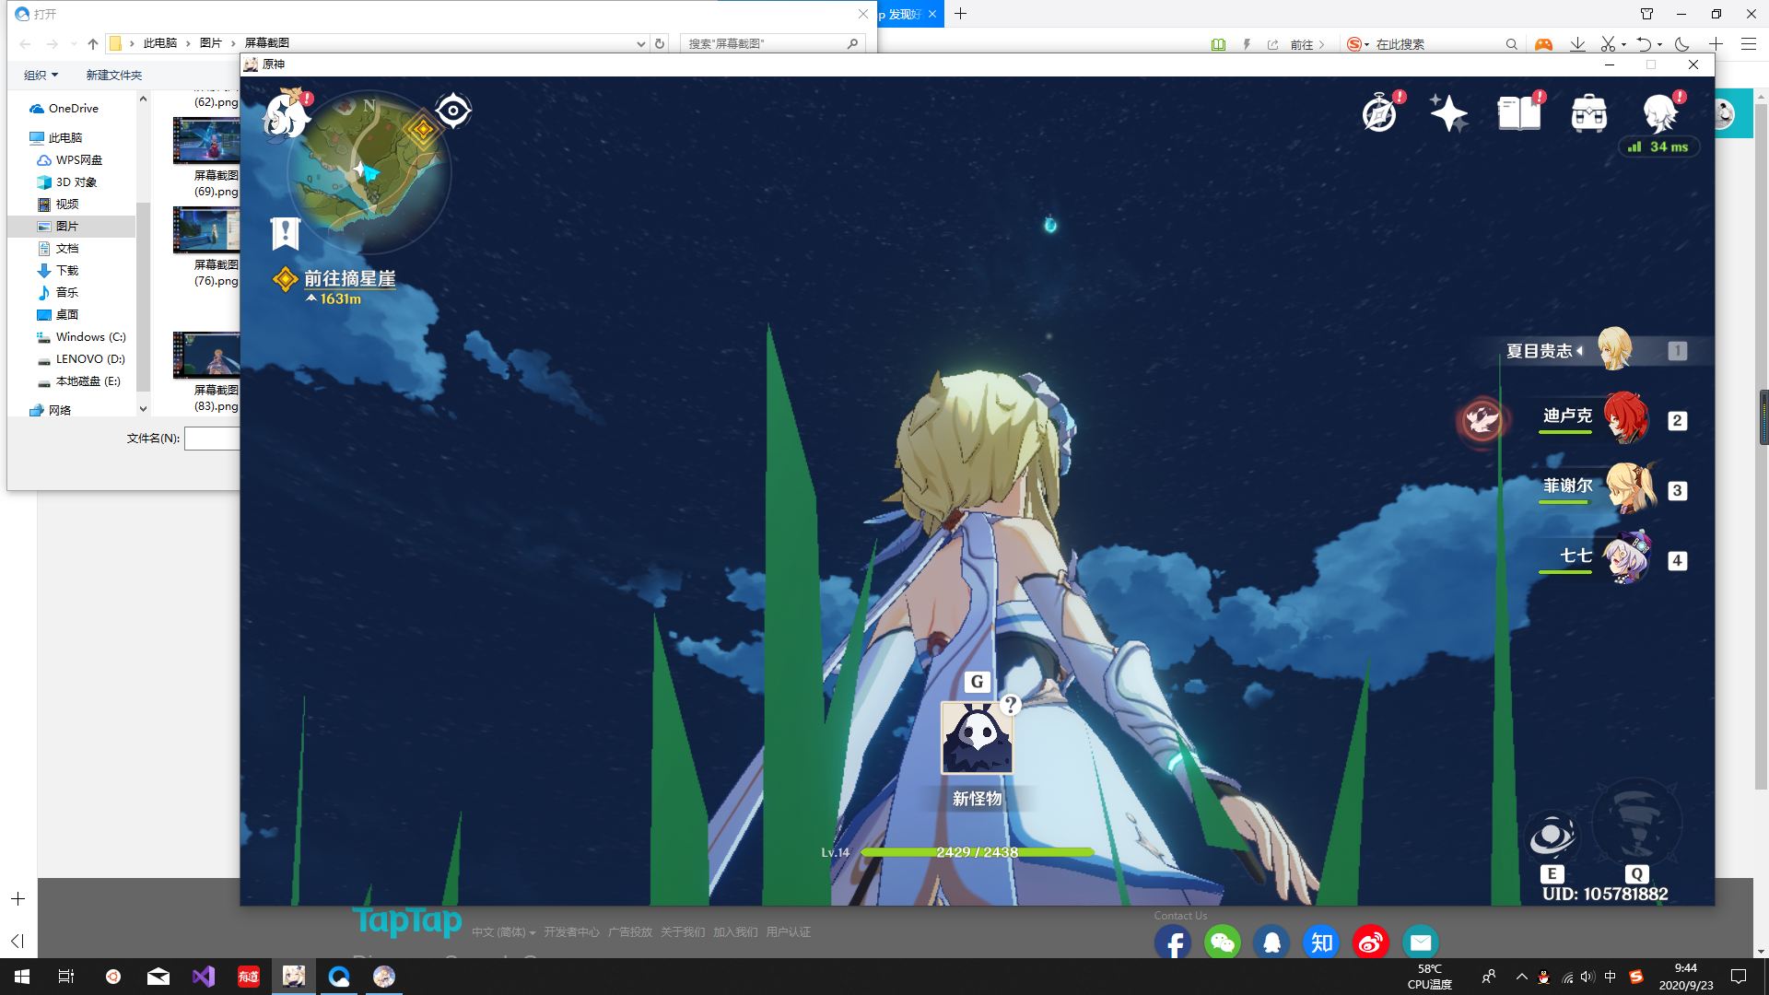
Task: Switch to party member 七七
Action: tap(1612, 558)
